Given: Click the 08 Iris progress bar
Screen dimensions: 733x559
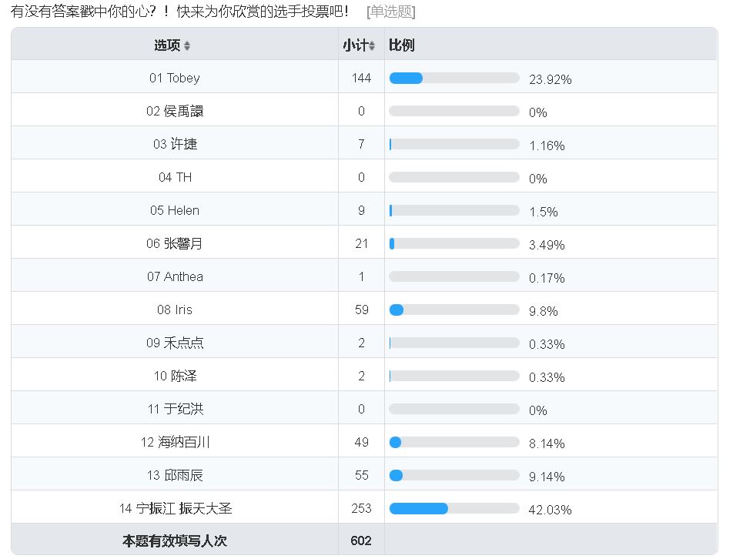Looking at the screenshot, I should 454,310.
